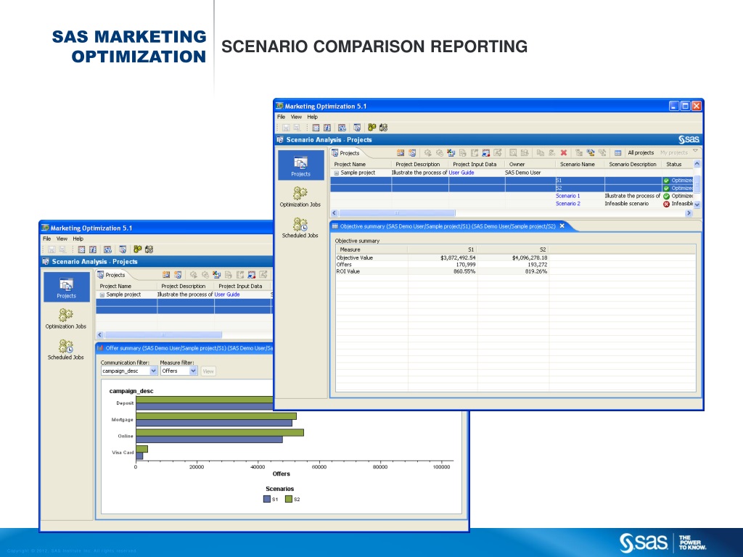Image resolution: width=743 pixels, height=557 pixels.
Task: Open the small arrow menu right of My projects
Action: pyautogui.click(x=695, y=151)
